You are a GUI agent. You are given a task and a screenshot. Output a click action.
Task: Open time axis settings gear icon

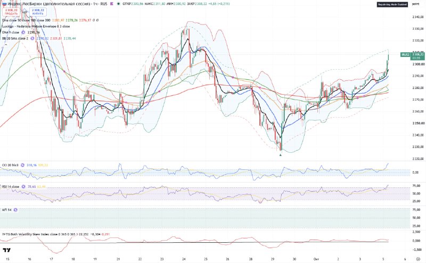pyautogui.click(x=418, y=259)
